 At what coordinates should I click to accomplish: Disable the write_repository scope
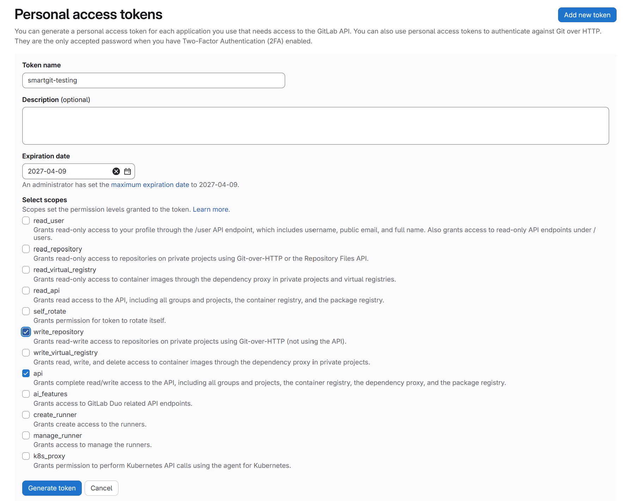point(26,332)
